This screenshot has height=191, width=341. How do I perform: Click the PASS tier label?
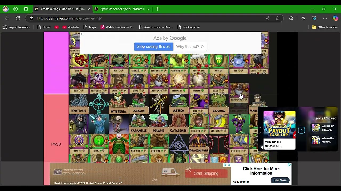(56, 144)
